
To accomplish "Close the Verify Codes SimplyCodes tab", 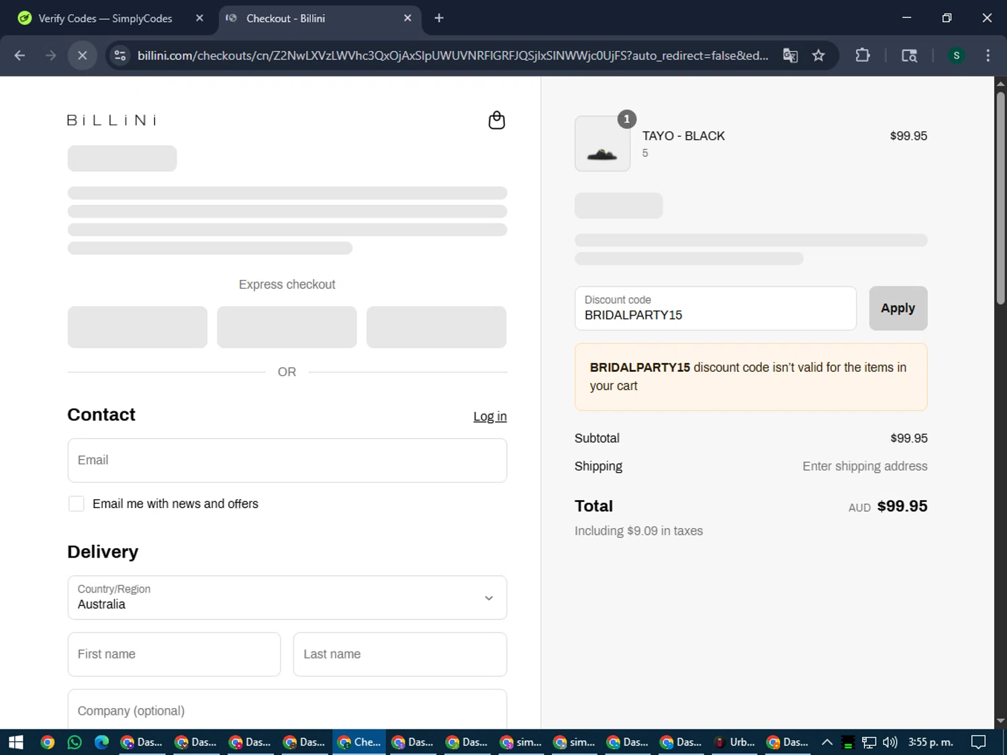I will pos(199,18).
